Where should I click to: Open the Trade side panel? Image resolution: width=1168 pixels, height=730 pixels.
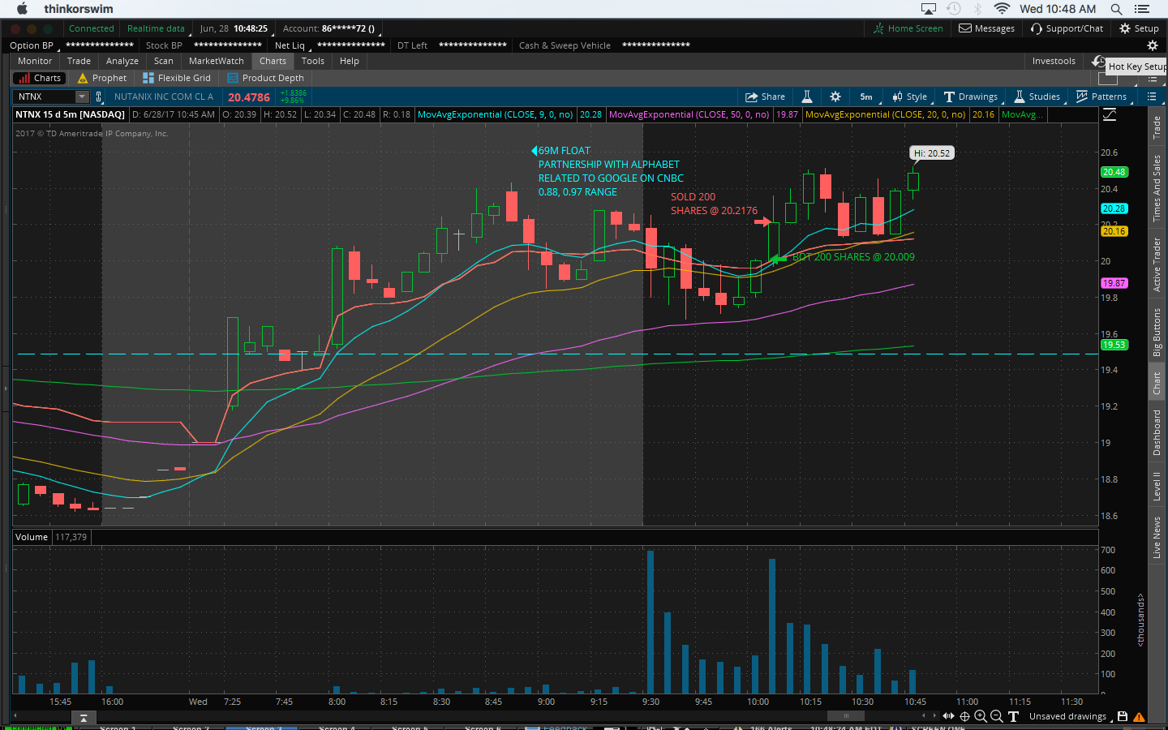pos(1157,128)
